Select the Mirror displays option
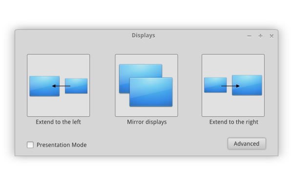Image resolution: width=293 pixels, height=185 pixels. pos(146,85)
